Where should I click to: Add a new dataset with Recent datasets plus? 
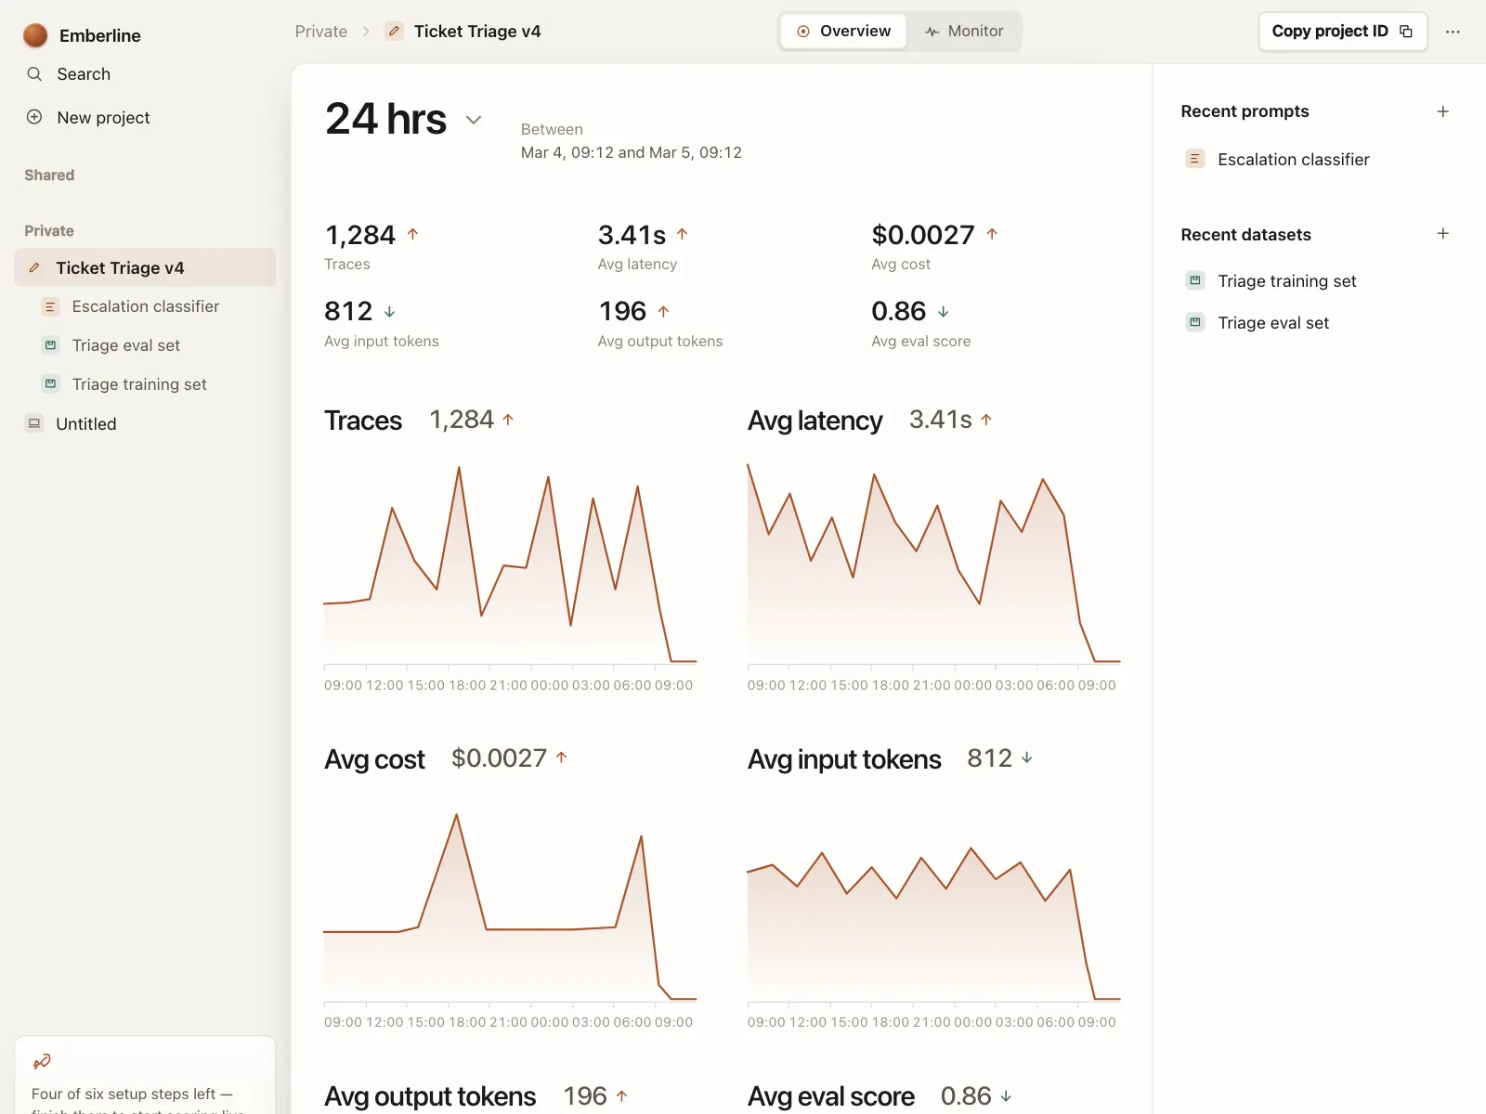tap(1443, 234)
